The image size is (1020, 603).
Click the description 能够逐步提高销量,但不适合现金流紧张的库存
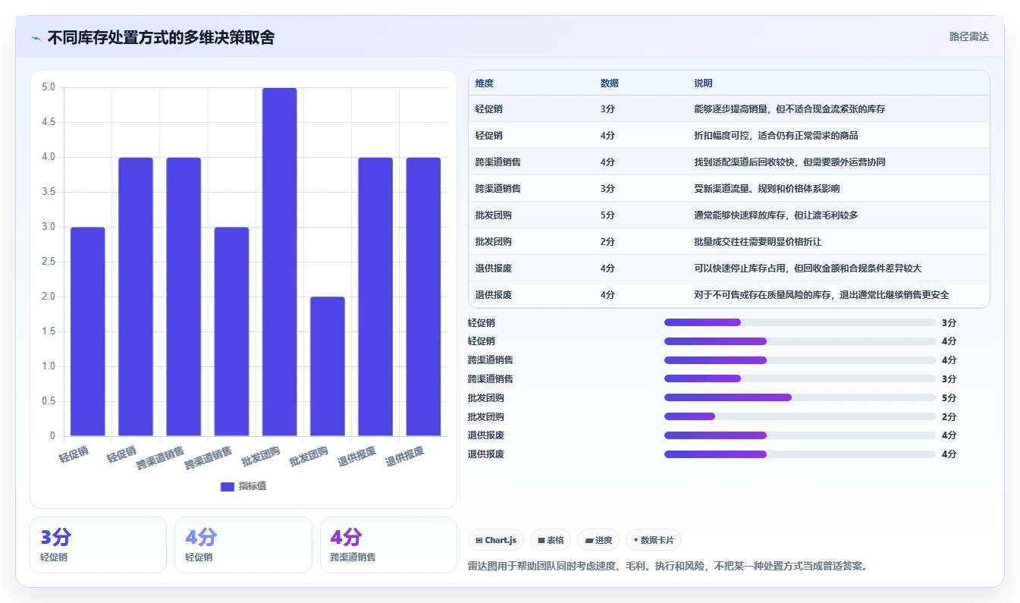tap(789, 109)
